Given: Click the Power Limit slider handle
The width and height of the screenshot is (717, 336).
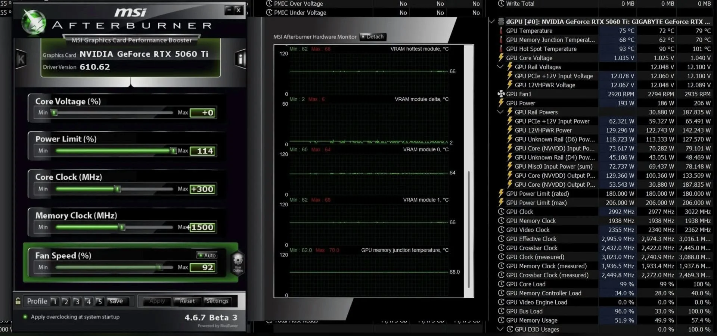Looking at the screenshot, I should click(x=173, y=151).
